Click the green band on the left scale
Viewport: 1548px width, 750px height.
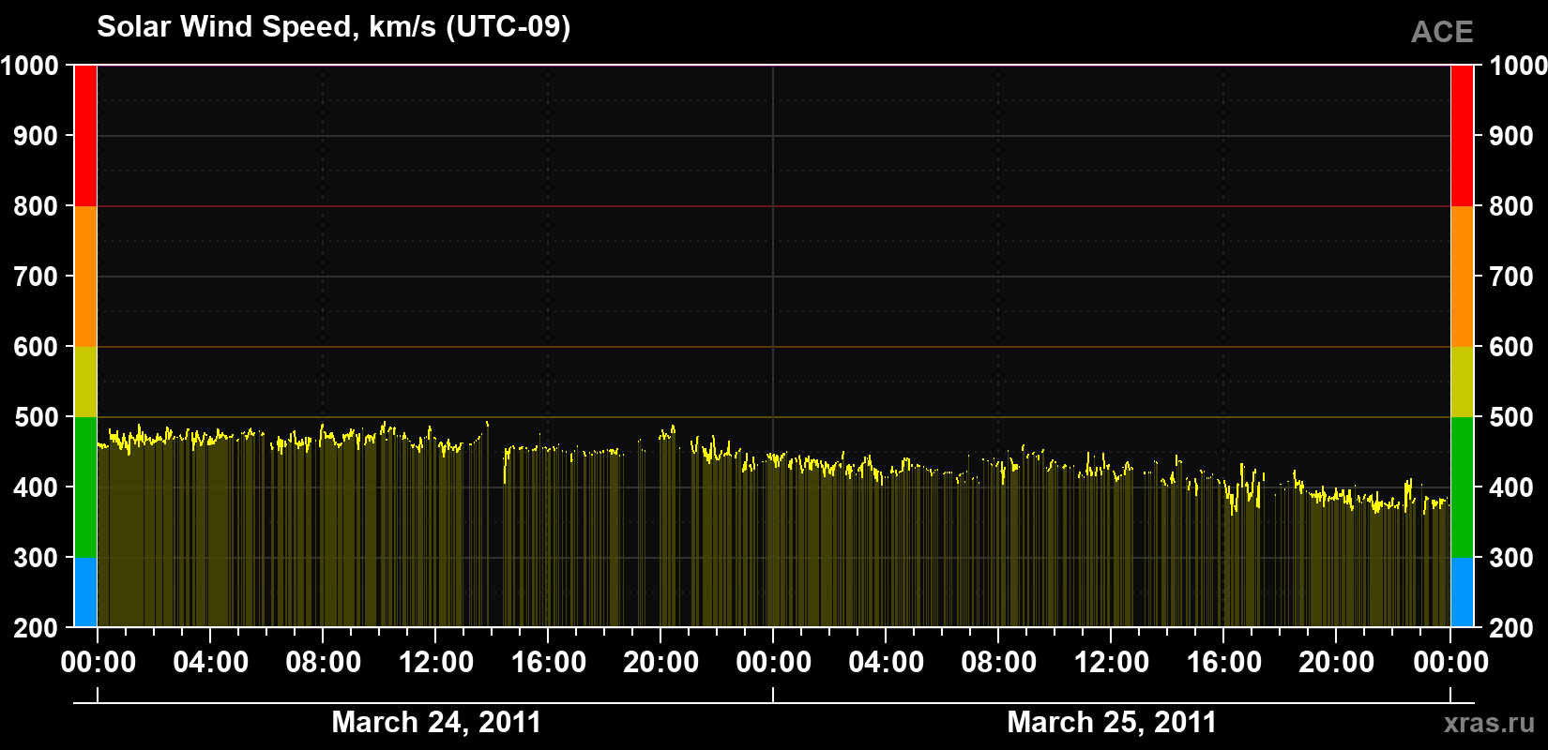pyautogui.click(x=85, y=487)
